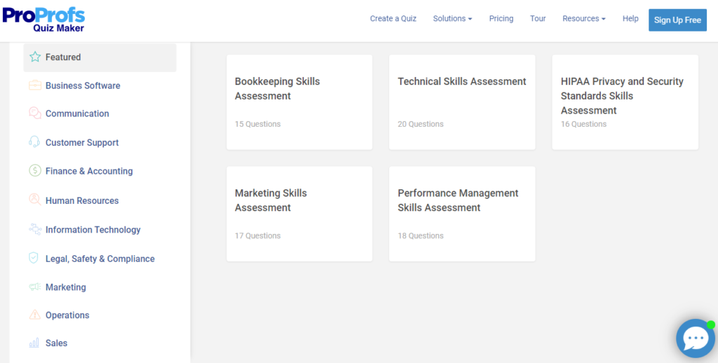The width and height of the screenshot is (718, 363).
Task: Click the Sign Up Free button
Action: click(677, 20)
